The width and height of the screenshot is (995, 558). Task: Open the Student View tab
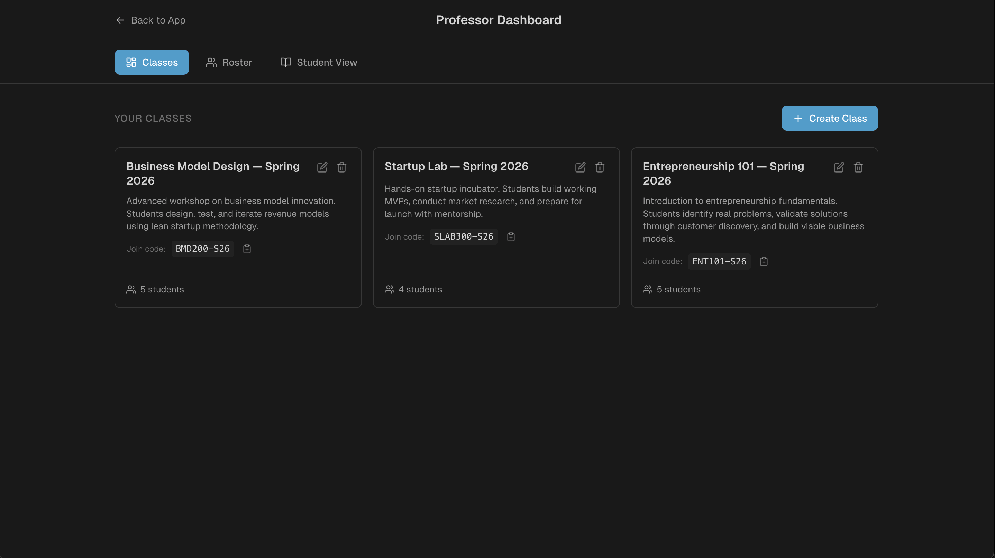318,62
